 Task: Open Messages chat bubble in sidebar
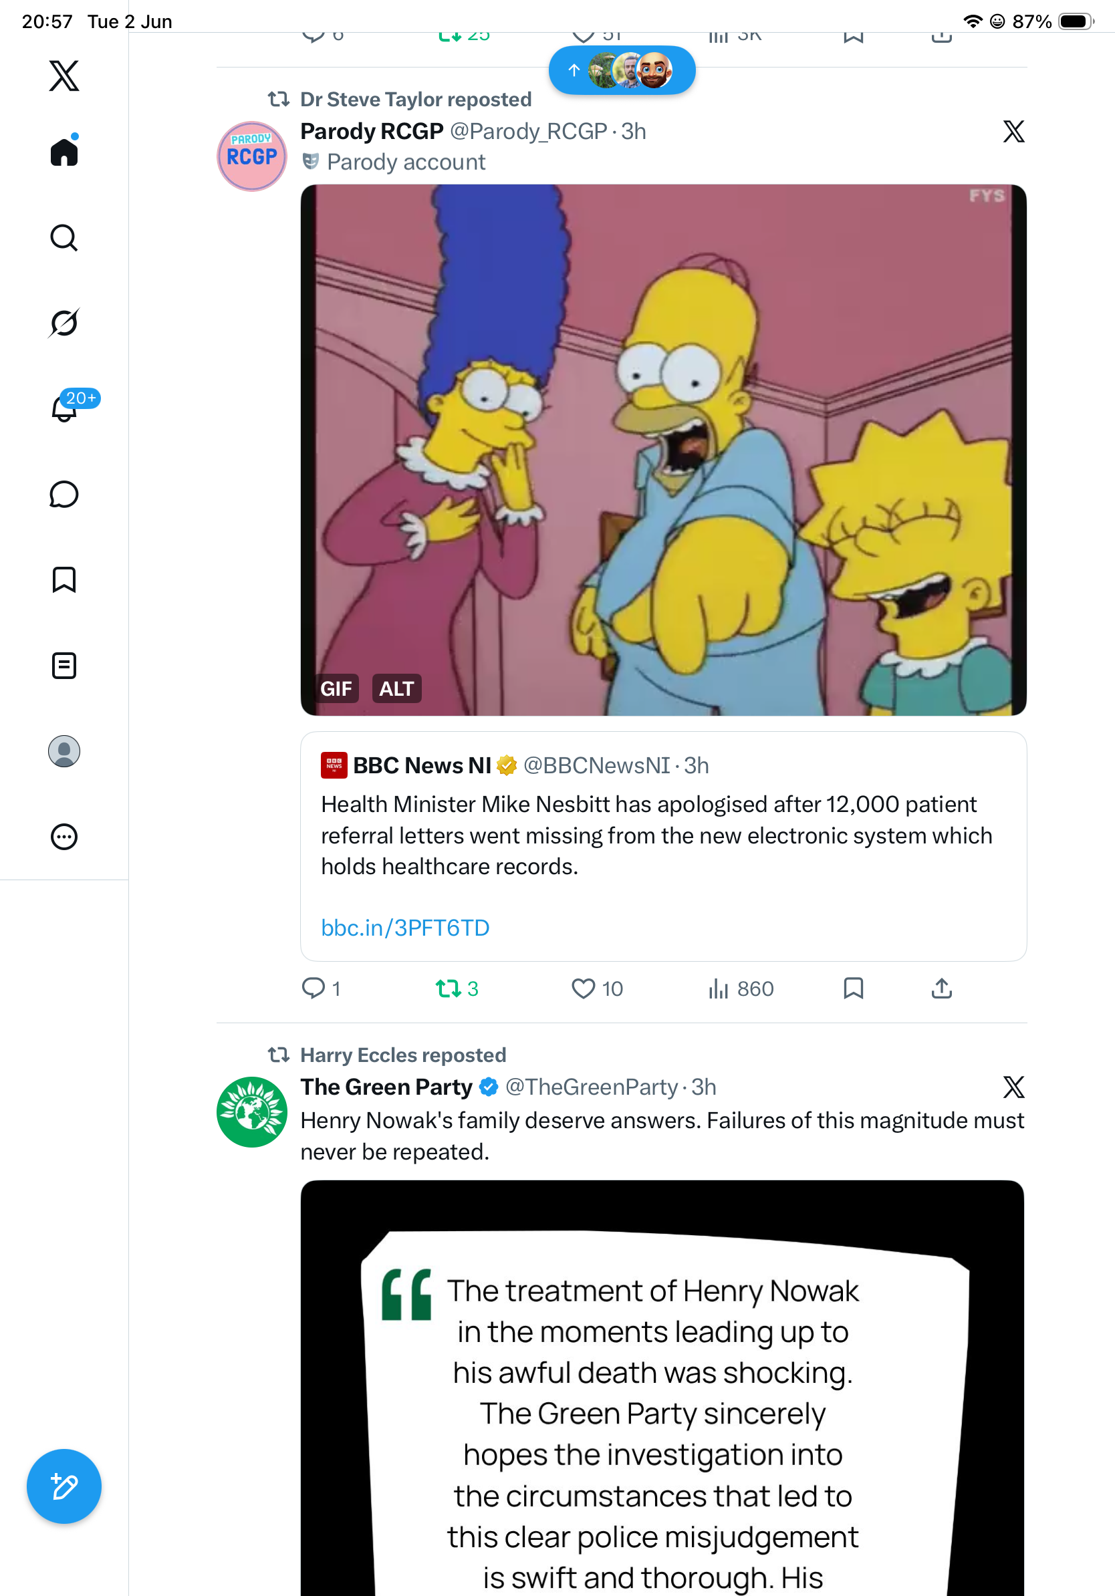[x=64, y=494]
